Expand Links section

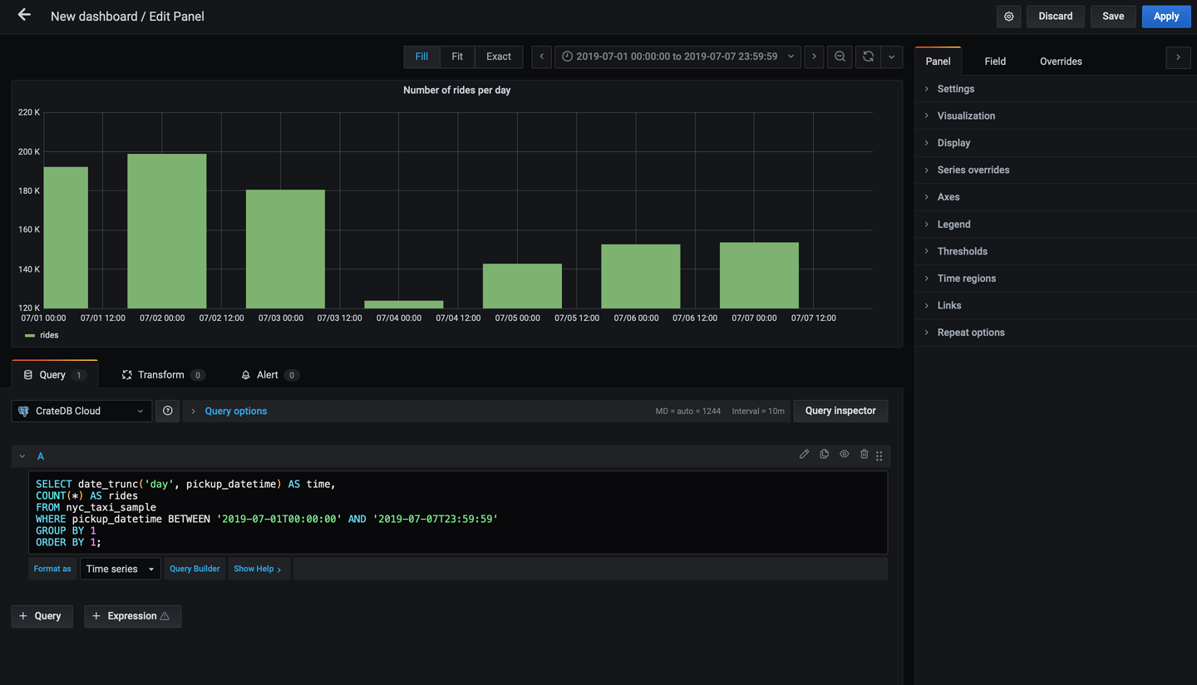1056,305
